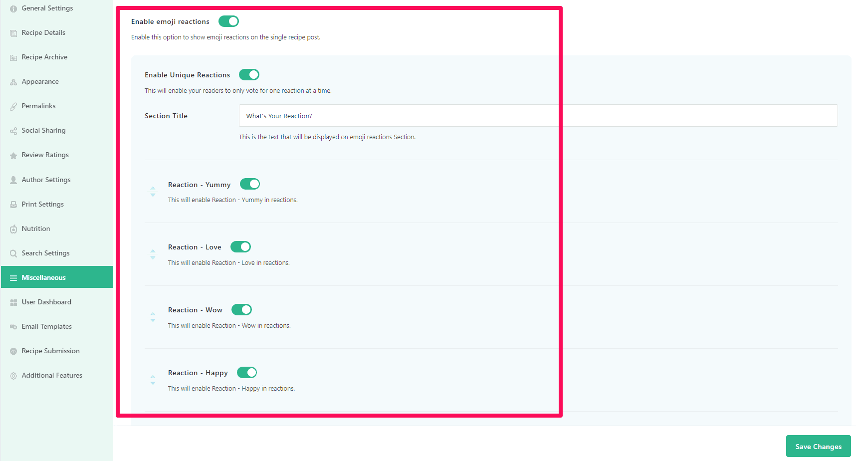
Task: Click the "Reaction - Happy" label text
Action: click(198, 373)
